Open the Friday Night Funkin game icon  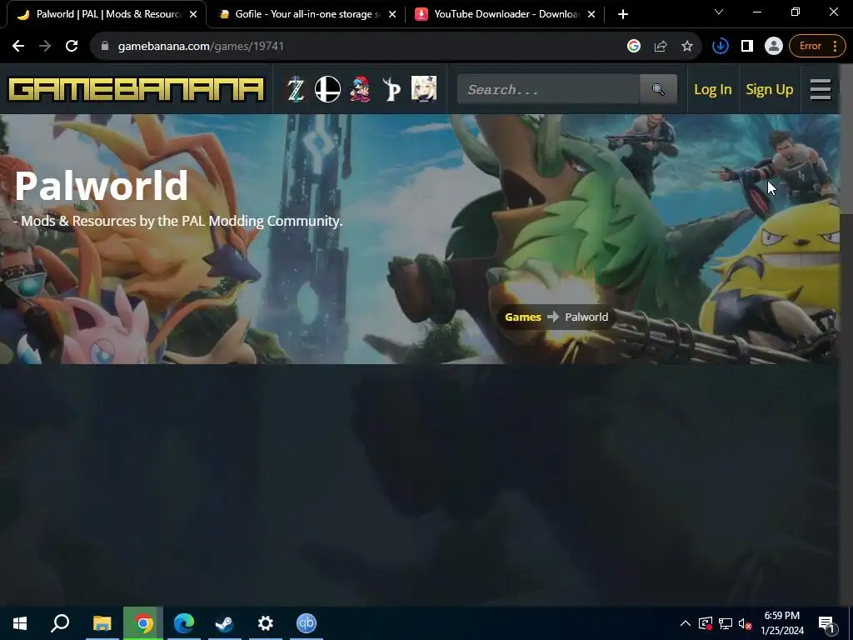click(x=360, y=89)
